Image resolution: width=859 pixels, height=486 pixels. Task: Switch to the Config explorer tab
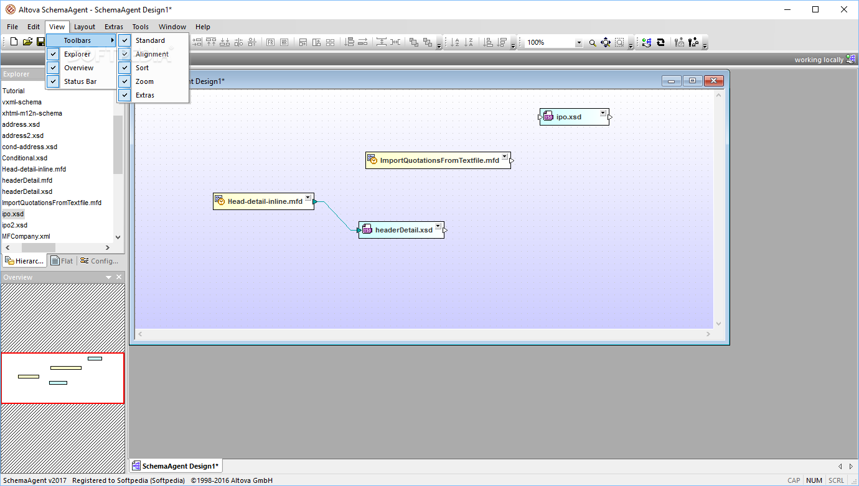point(100,261)
